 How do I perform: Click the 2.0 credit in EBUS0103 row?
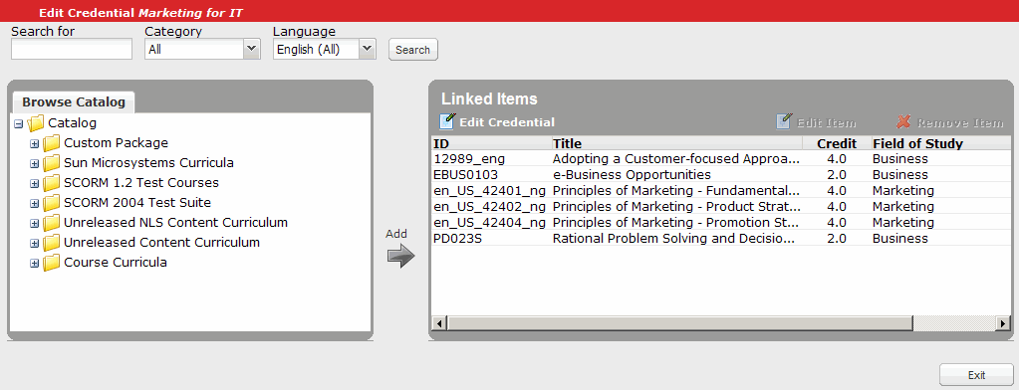click(837, 174)
